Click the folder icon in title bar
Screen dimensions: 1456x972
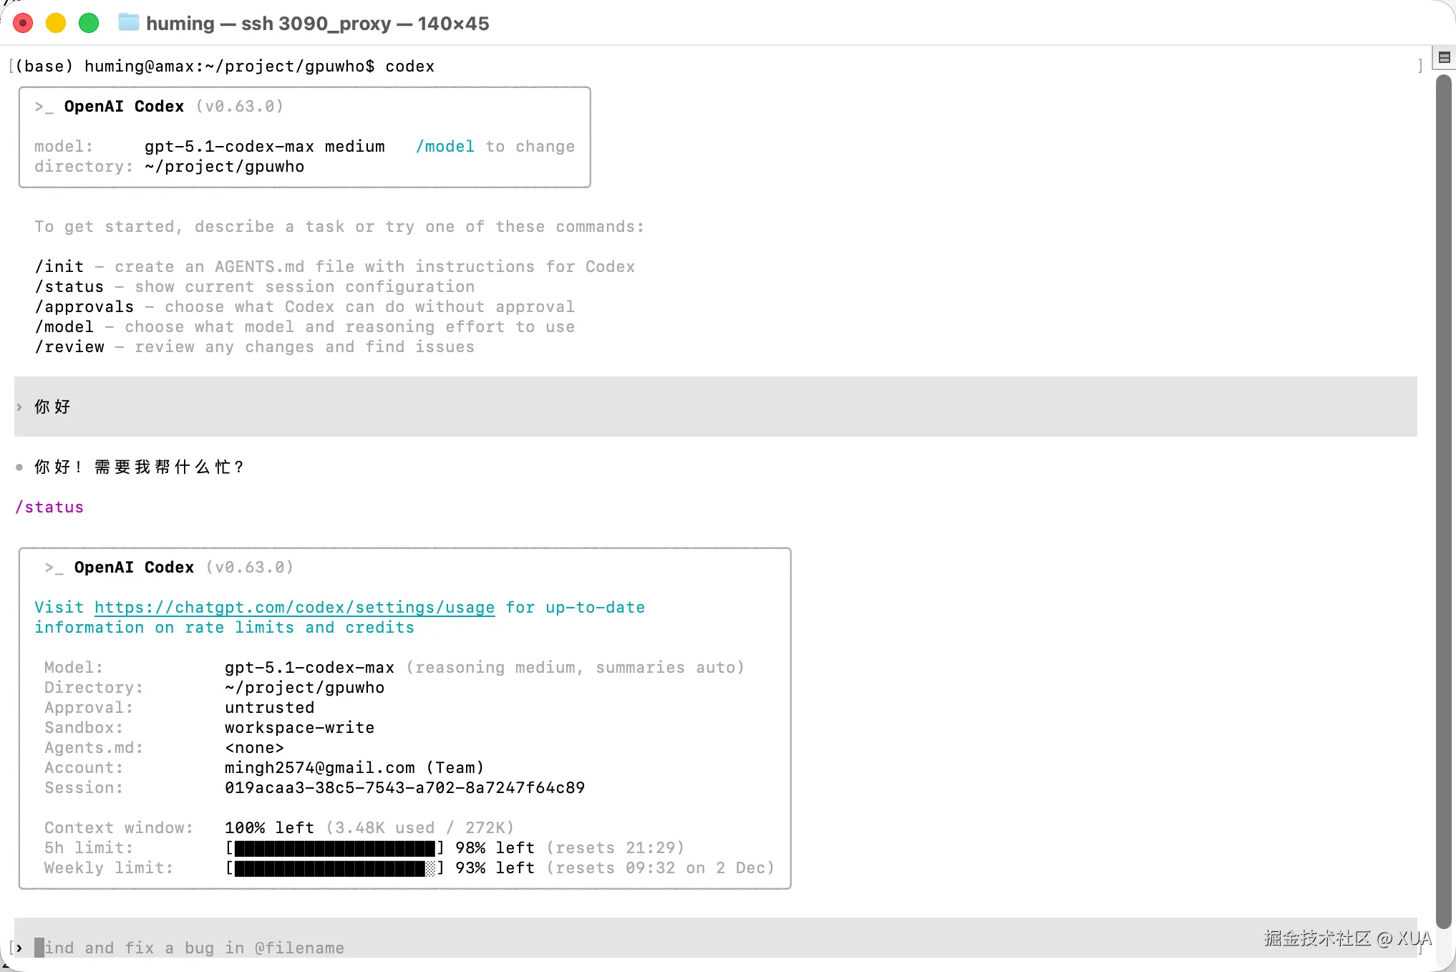tap(129, 23)
